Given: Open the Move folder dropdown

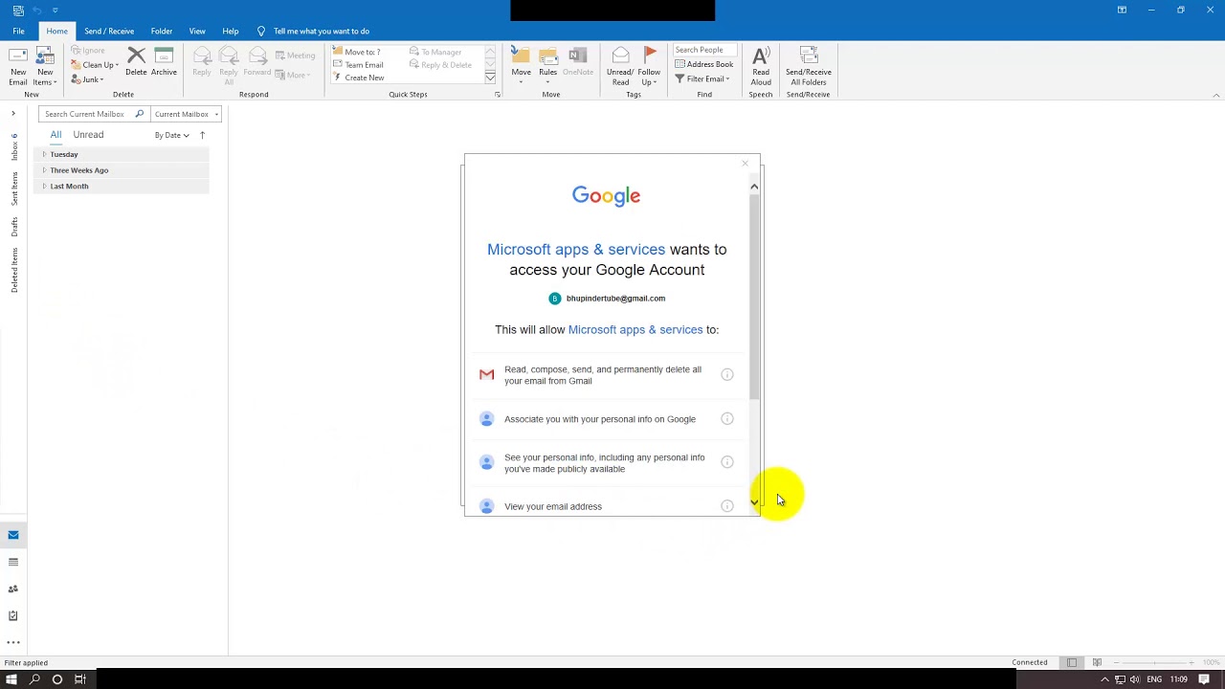Looking at the screenshot, I should pyautogui.click(x=521, y=66).
